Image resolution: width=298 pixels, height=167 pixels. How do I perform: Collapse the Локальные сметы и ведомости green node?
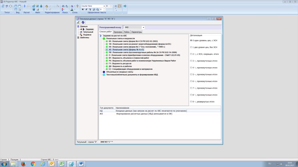click(104, 39)
